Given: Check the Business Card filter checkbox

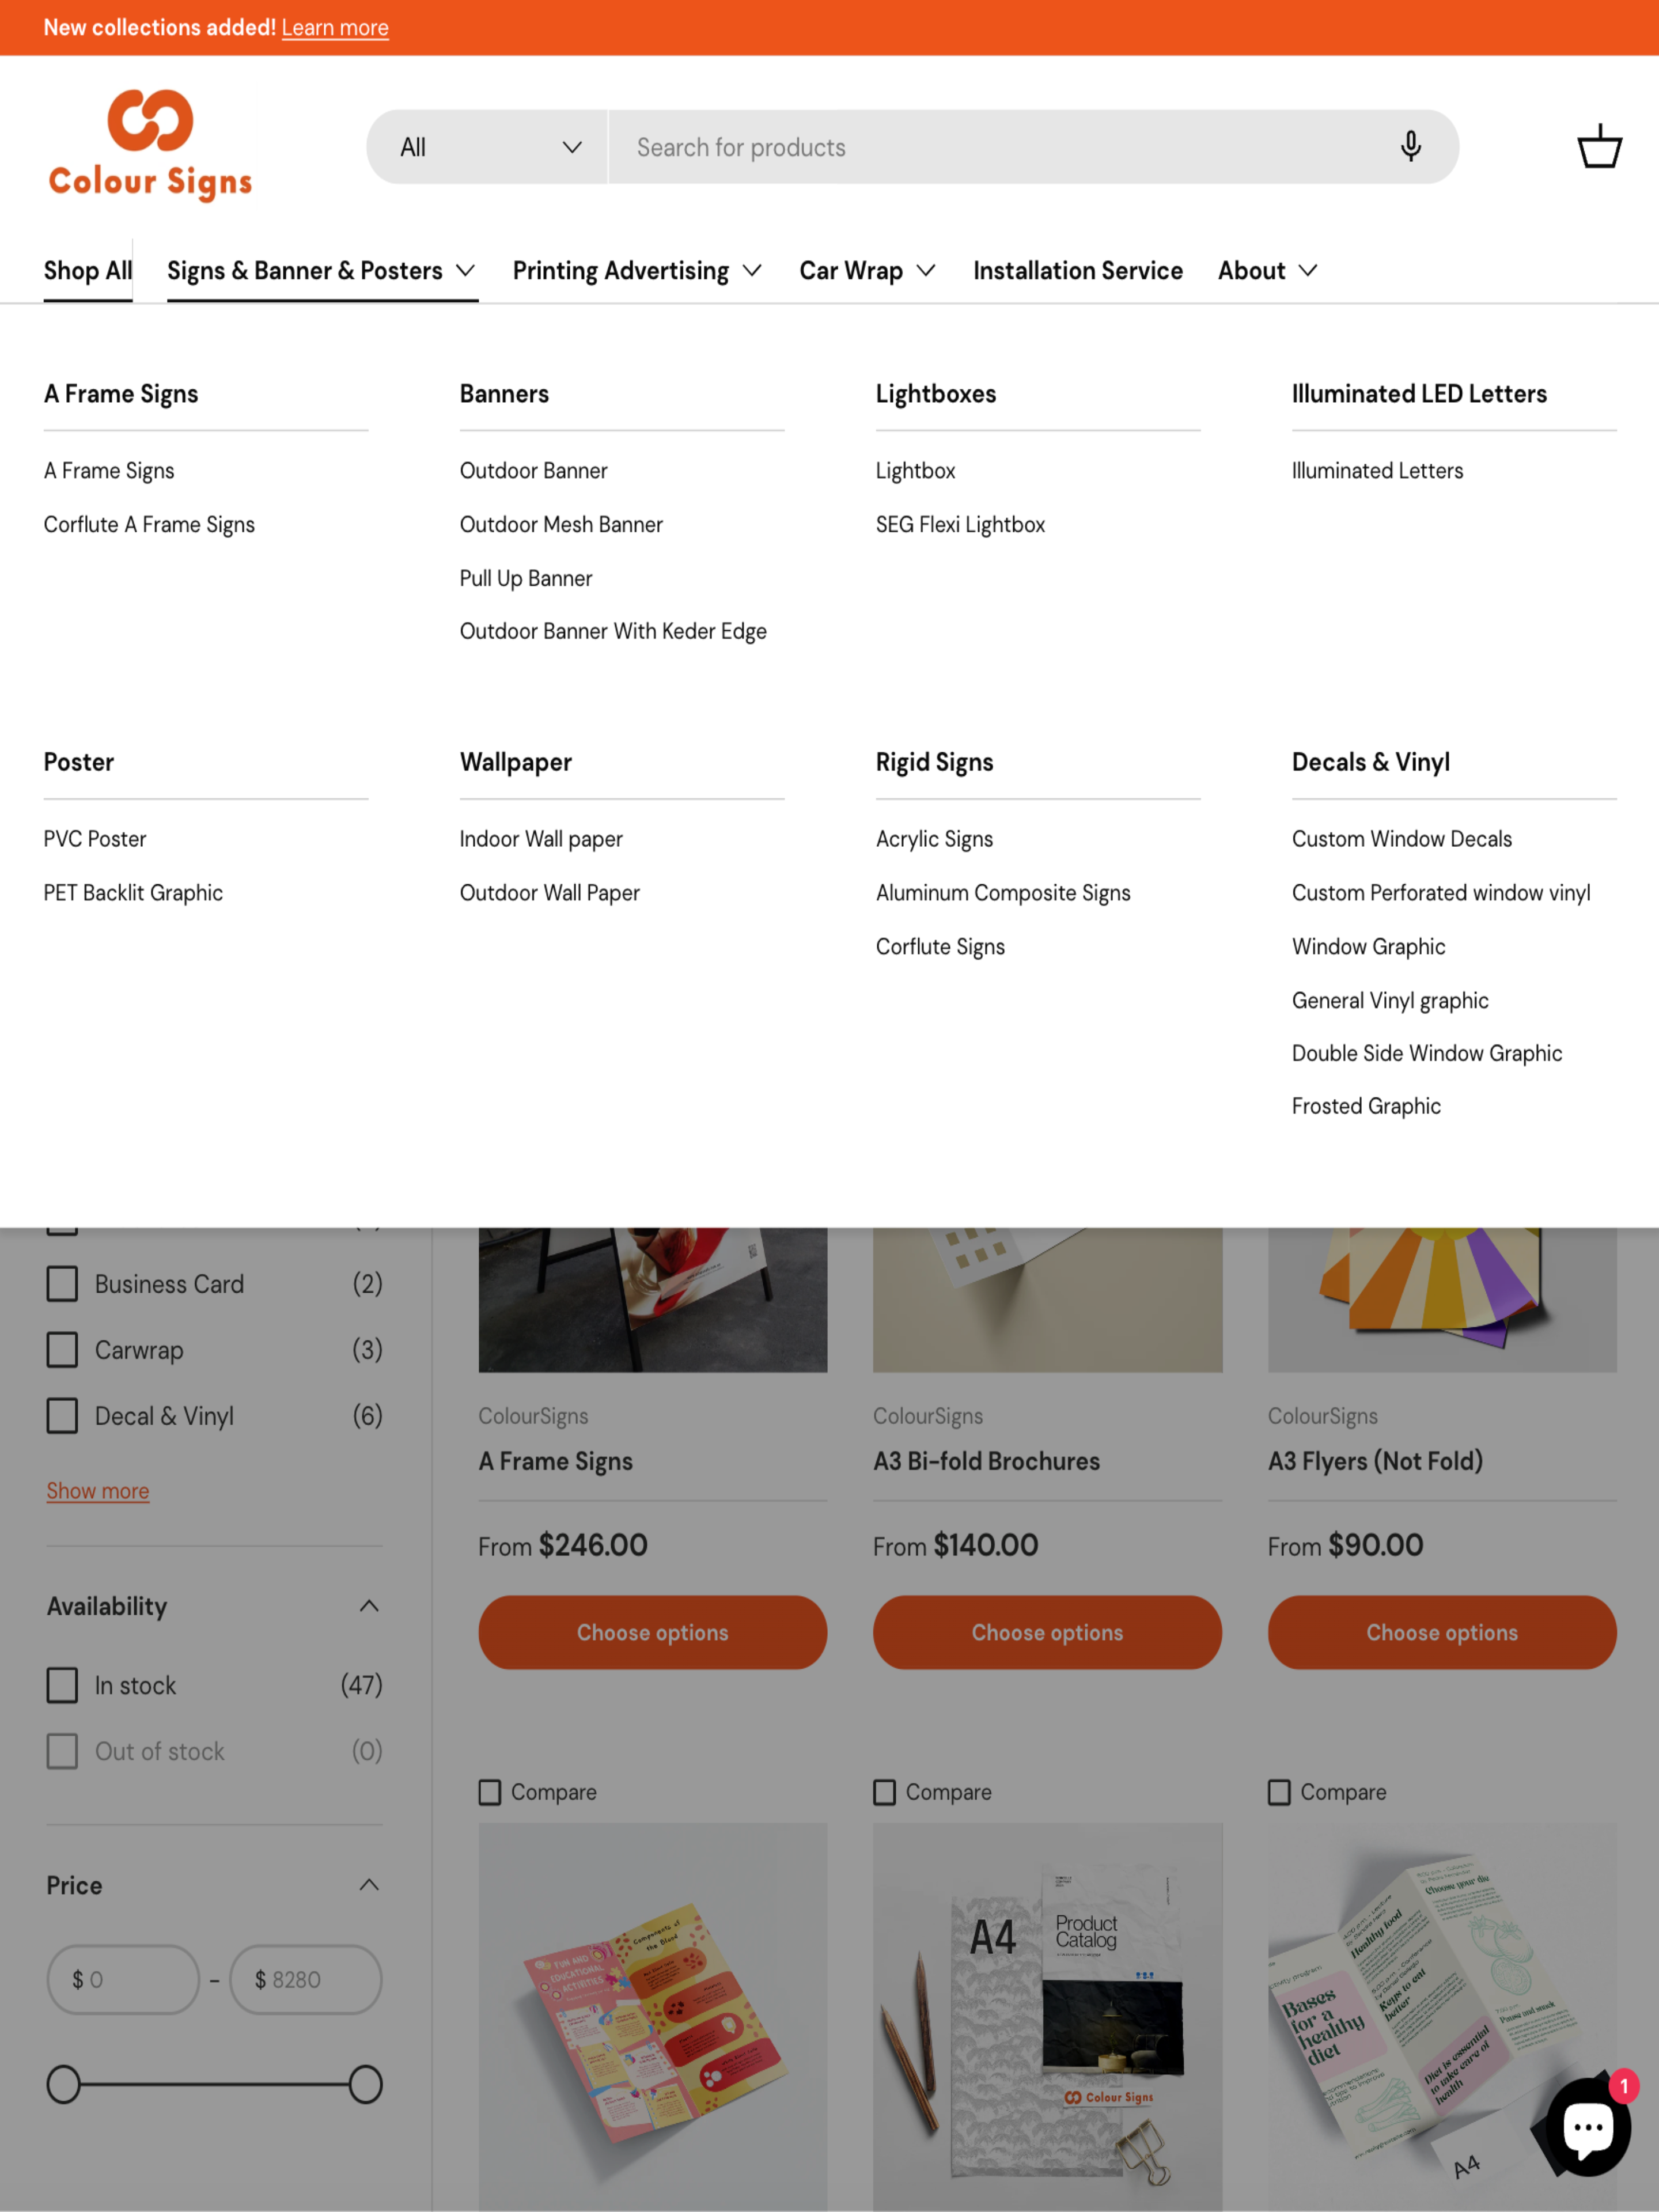Looking at the screenshot, I should [x=62, y=1284].
